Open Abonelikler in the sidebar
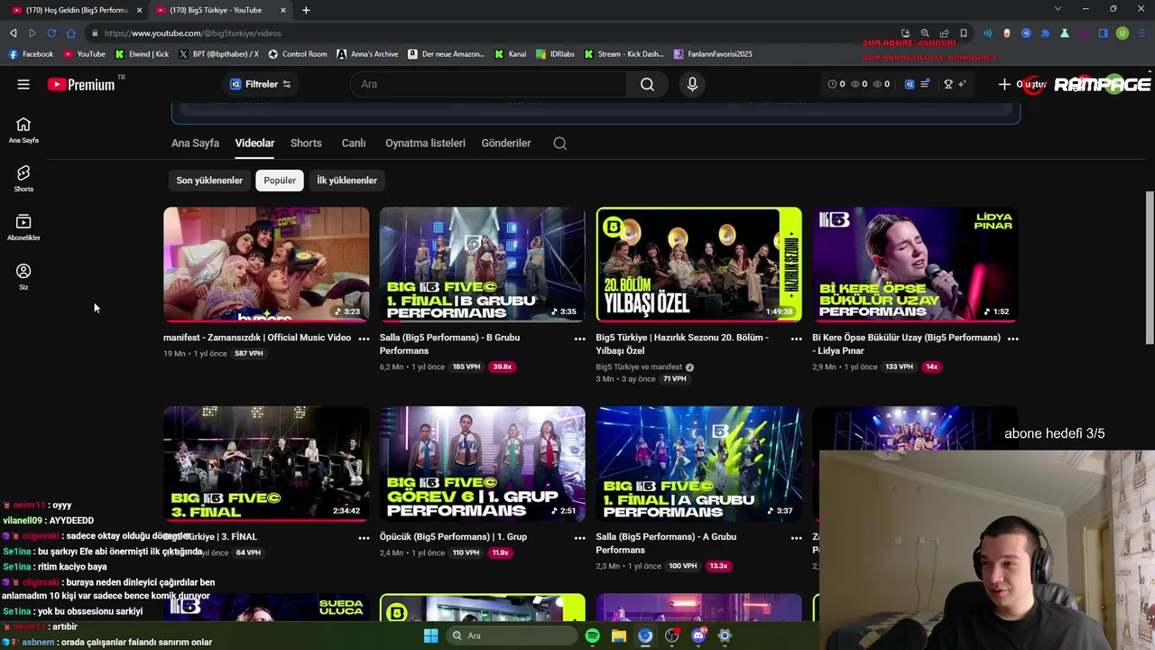Image resolution: width=1155 pixels, height=650 pixels. (23, 227)
